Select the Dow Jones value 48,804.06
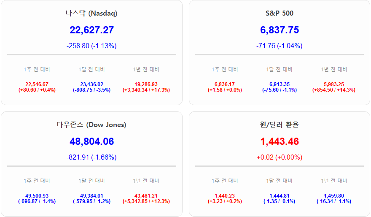371x217 pixels. [x=91, y=141]
